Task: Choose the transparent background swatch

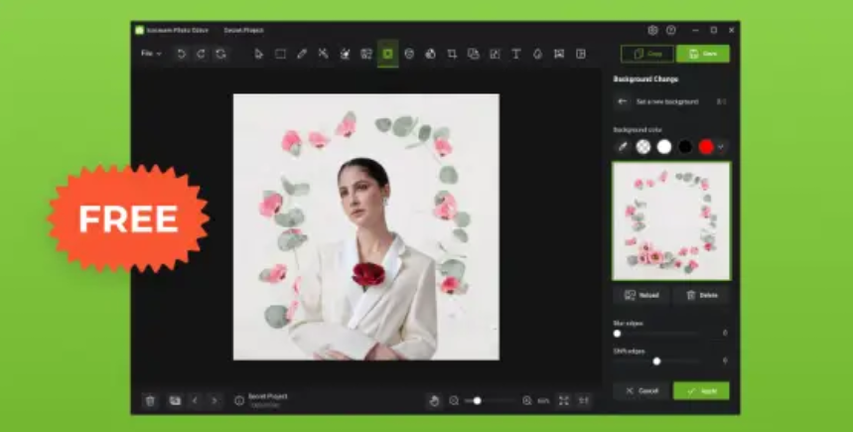Action: (643, 147)
